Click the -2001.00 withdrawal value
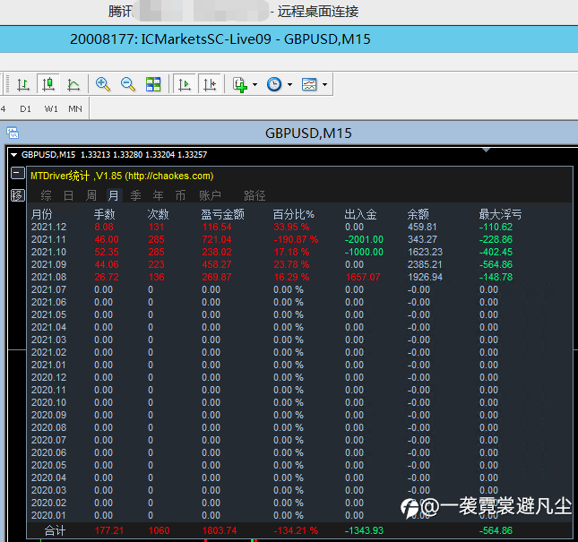 tap(364, 239)
